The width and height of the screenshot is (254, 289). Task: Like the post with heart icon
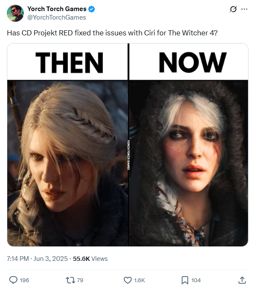coord(128,280)
